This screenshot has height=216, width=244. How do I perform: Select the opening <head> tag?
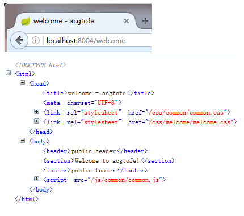pyautogui.click(x=39, y=83)
